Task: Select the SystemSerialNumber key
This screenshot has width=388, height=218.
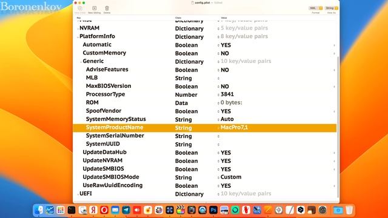Action: [115, 136]
